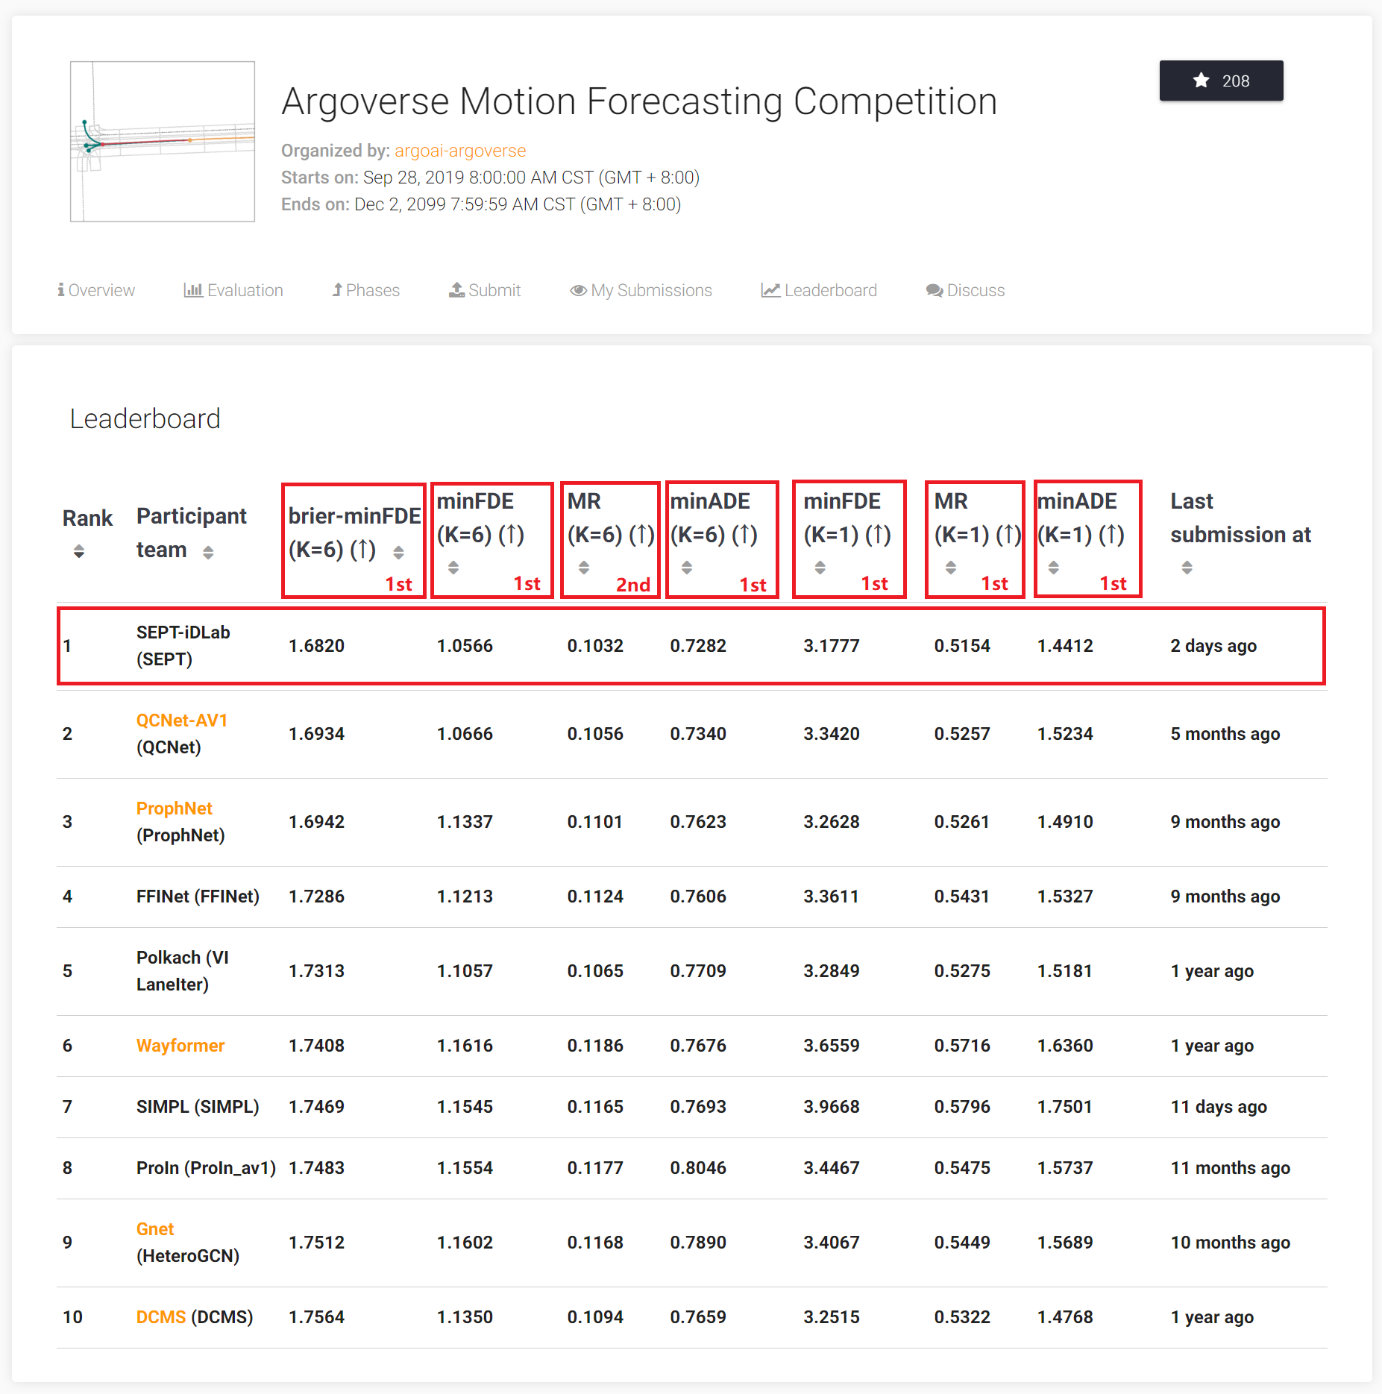Open the Overview tab
This screenshot has height=1394, width=1382.
pos(96,290)
